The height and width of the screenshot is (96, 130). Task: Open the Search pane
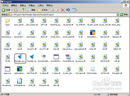(x=31, y=10)
